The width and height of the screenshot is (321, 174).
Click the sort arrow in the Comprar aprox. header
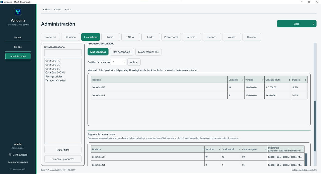pyautogui.click(x=265, y=149)
